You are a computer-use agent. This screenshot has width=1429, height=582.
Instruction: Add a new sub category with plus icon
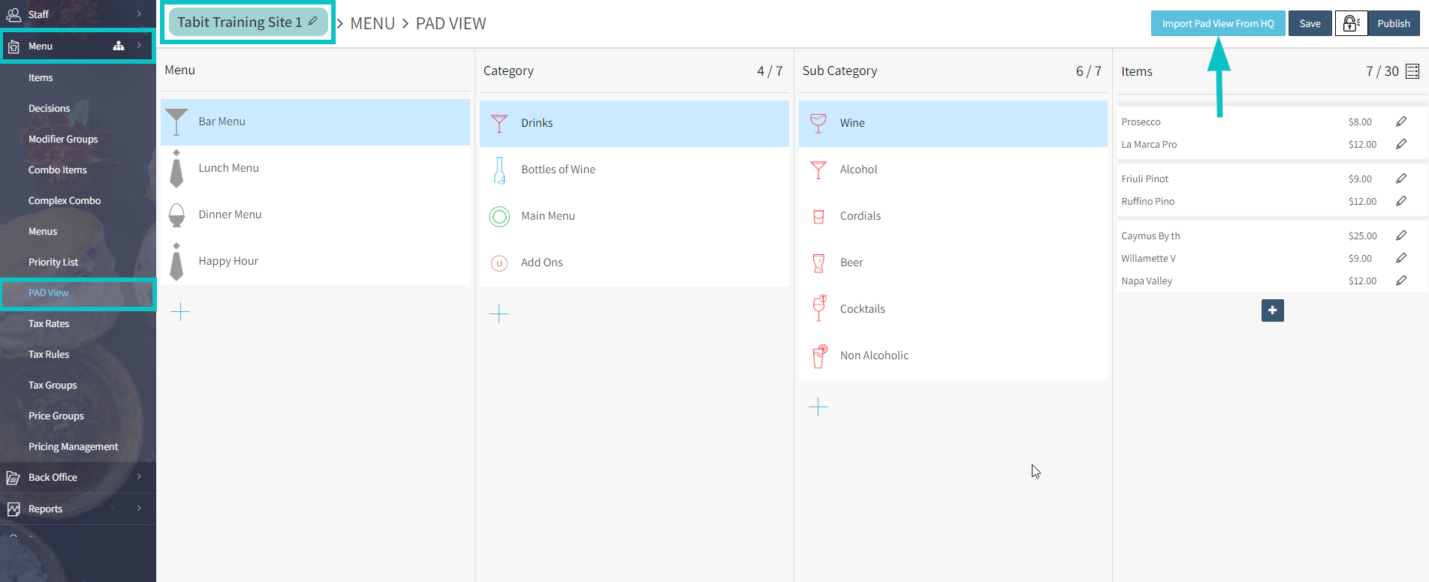(819, 407)
